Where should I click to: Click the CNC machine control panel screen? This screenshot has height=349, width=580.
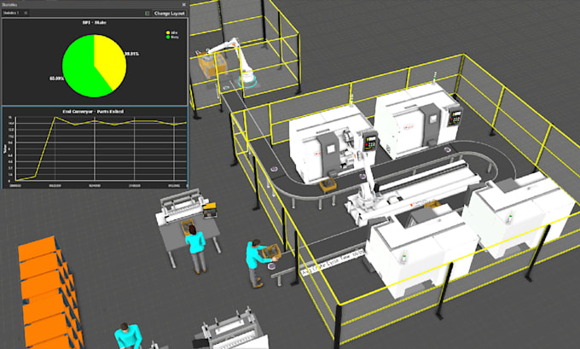coord(370,142)
